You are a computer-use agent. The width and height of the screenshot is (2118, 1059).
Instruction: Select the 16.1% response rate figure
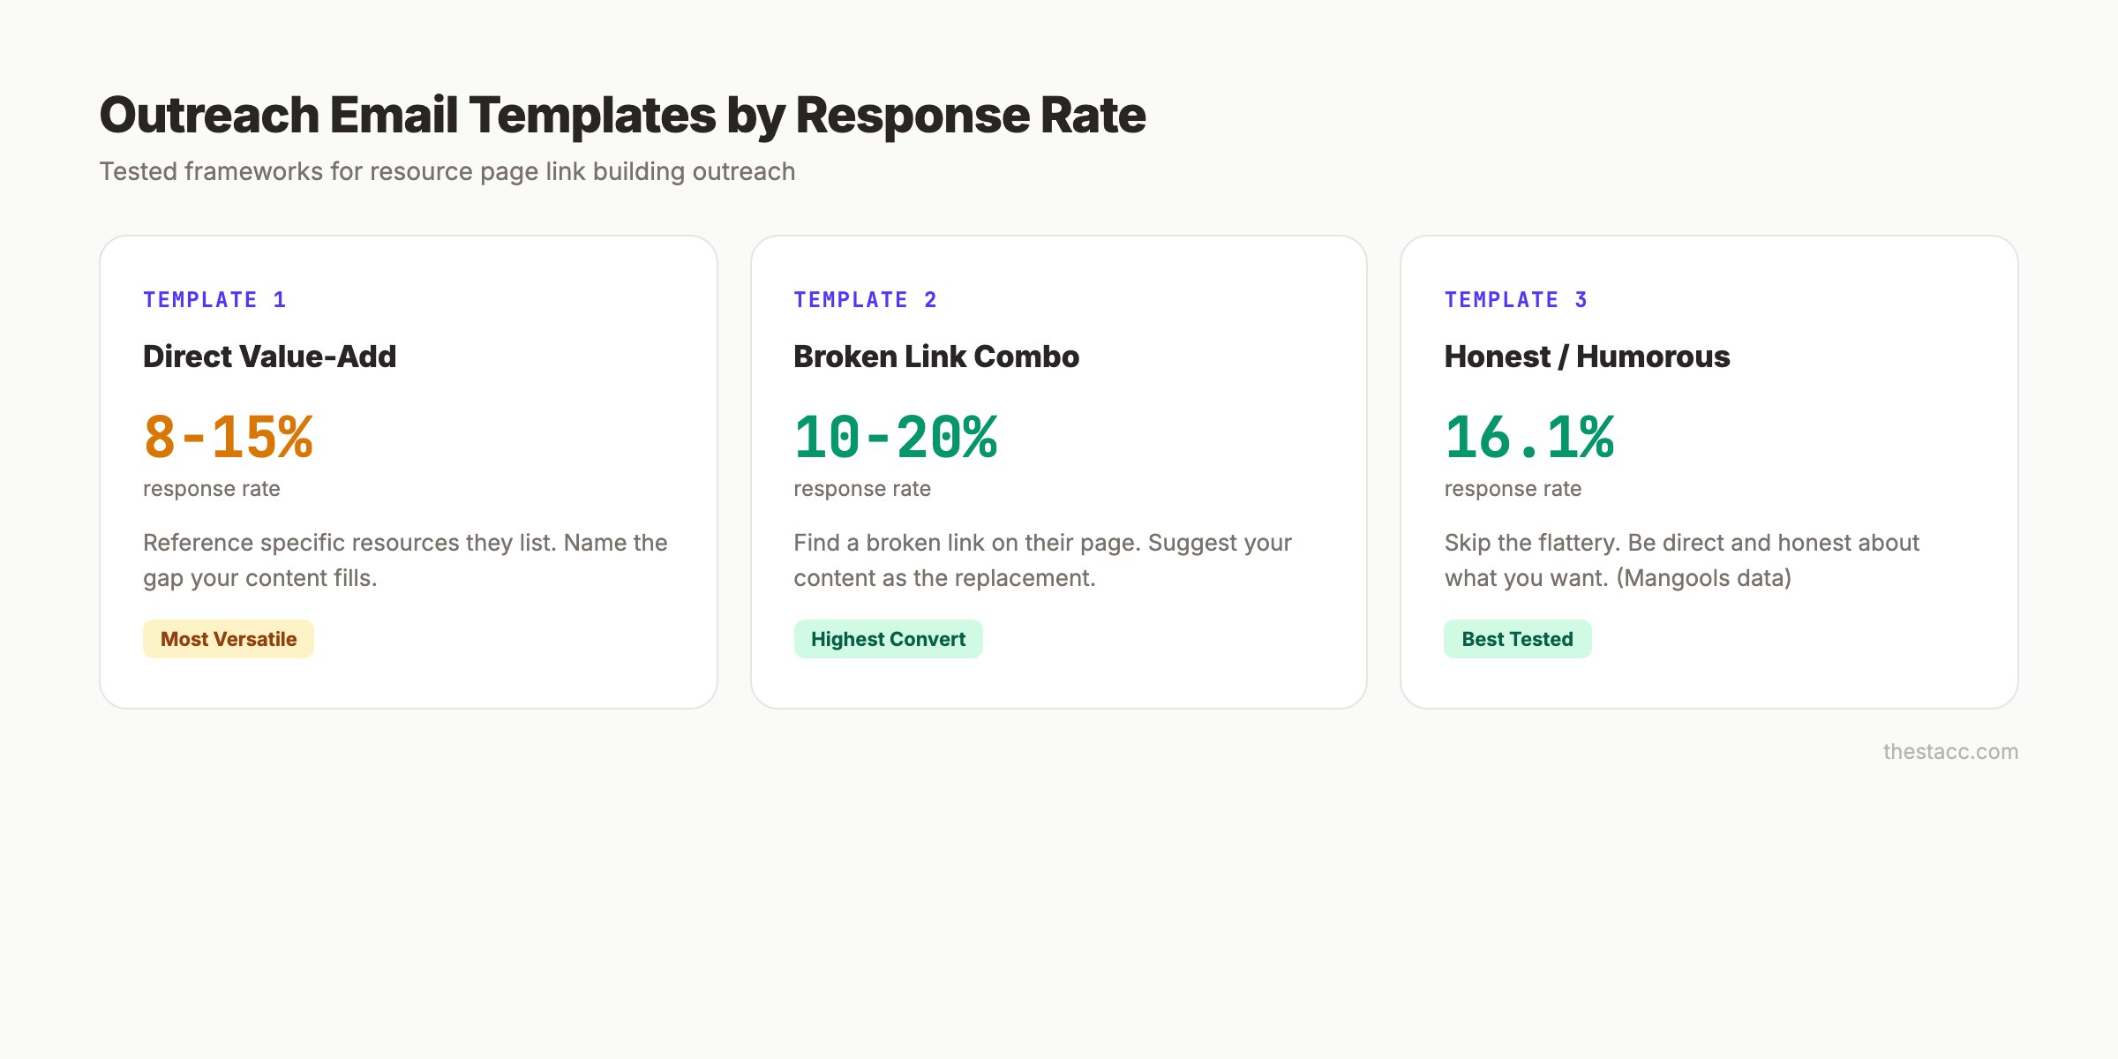coord(1529,436)
